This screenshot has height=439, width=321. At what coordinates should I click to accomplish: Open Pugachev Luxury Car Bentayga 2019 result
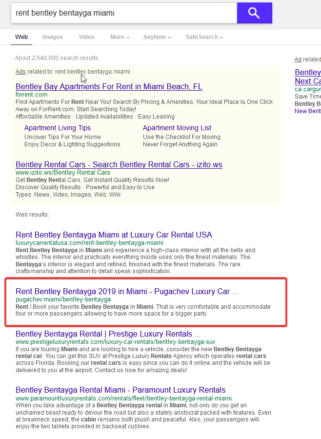tap(127, 292)
